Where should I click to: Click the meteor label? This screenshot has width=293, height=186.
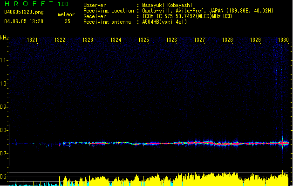(x=66, y=14)
